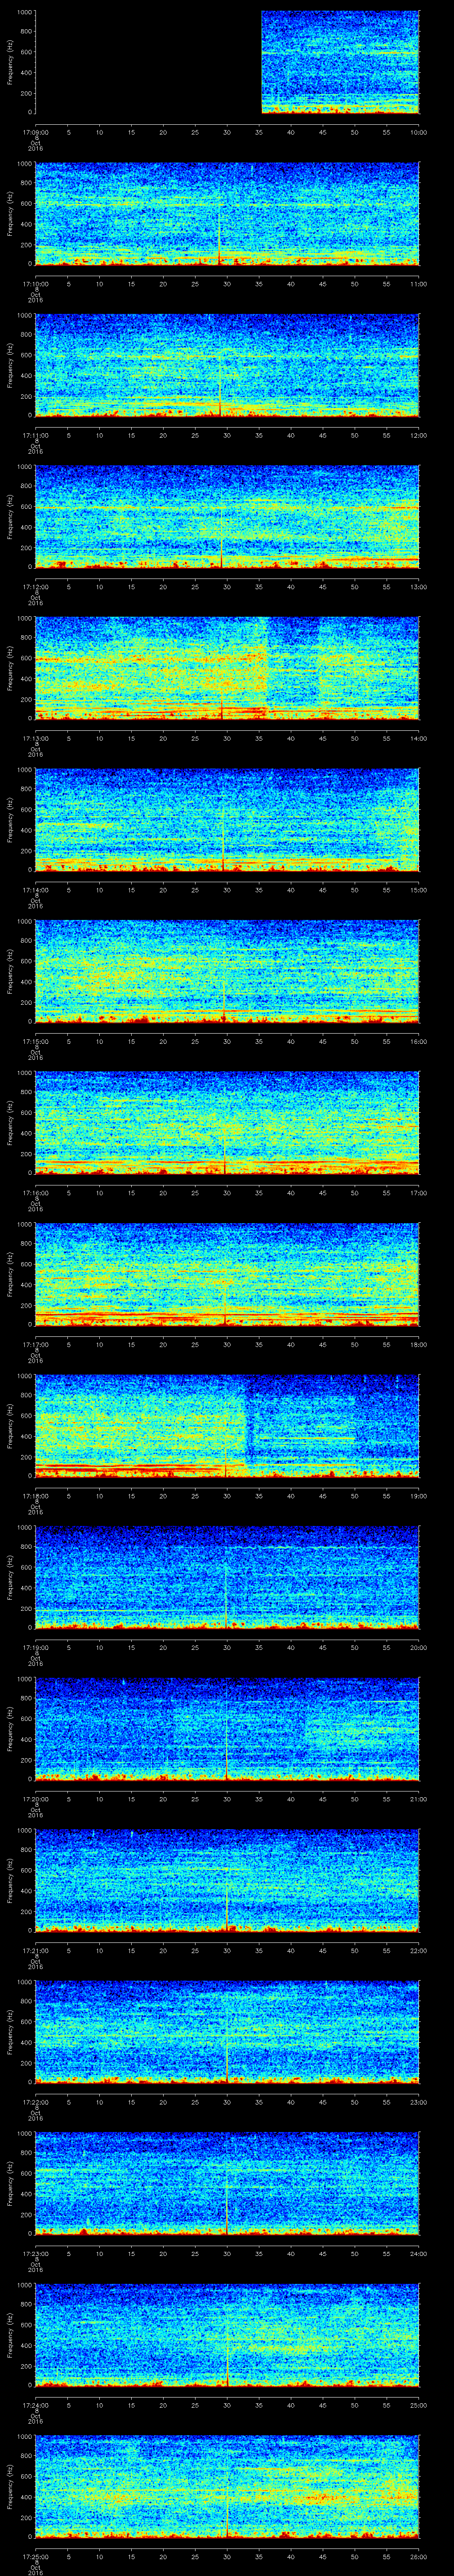Image resolution: width=454 pixels, height=2576 pixels.
Task: Click the 24:00 end time label
Action: point(419,2253)
